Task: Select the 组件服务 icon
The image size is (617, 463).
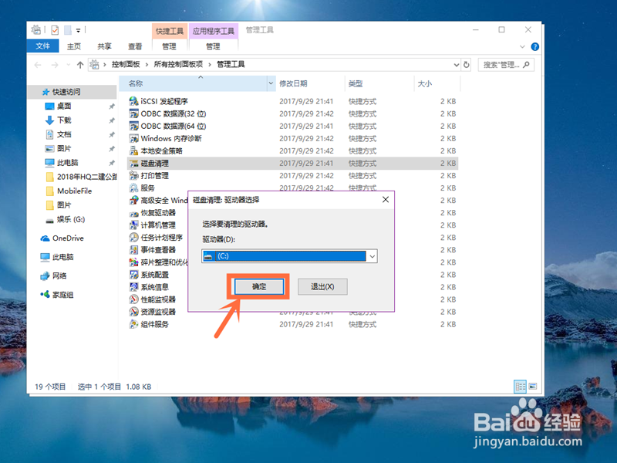Action: [x=133, y=324]
